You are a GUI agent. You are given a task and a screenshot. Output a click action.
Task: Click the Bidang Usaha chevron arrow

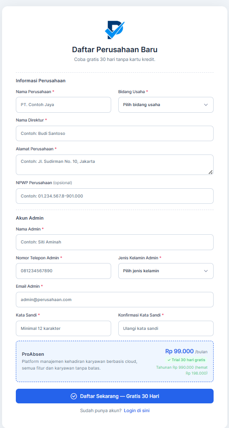(206, 105)
